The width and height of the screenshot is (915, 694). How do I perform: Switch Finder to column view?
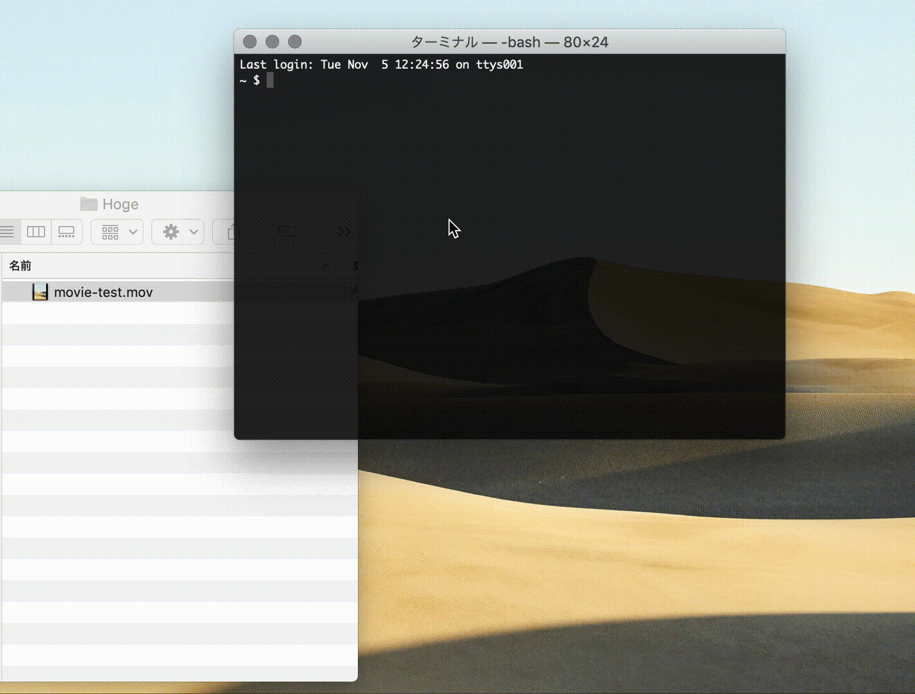(36, 232)
